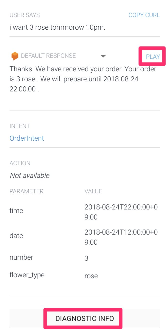
Task: Click the date parameter row
Action: click(x=16, y=236)
